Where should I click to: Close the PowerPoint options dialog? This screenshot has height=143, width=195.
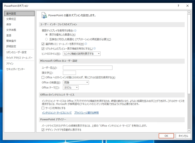tap(188, 6)
